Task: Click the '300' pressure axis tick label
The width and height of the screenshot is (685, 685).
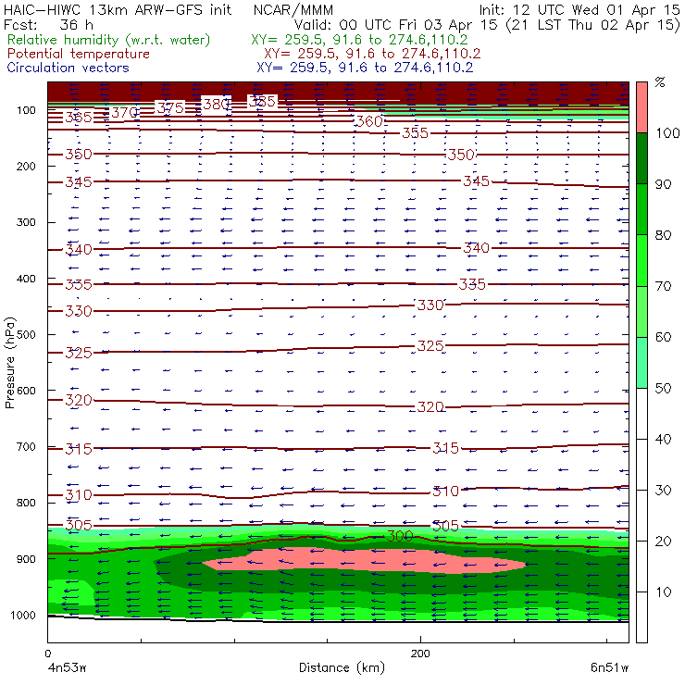Action: tap(26, 222)
